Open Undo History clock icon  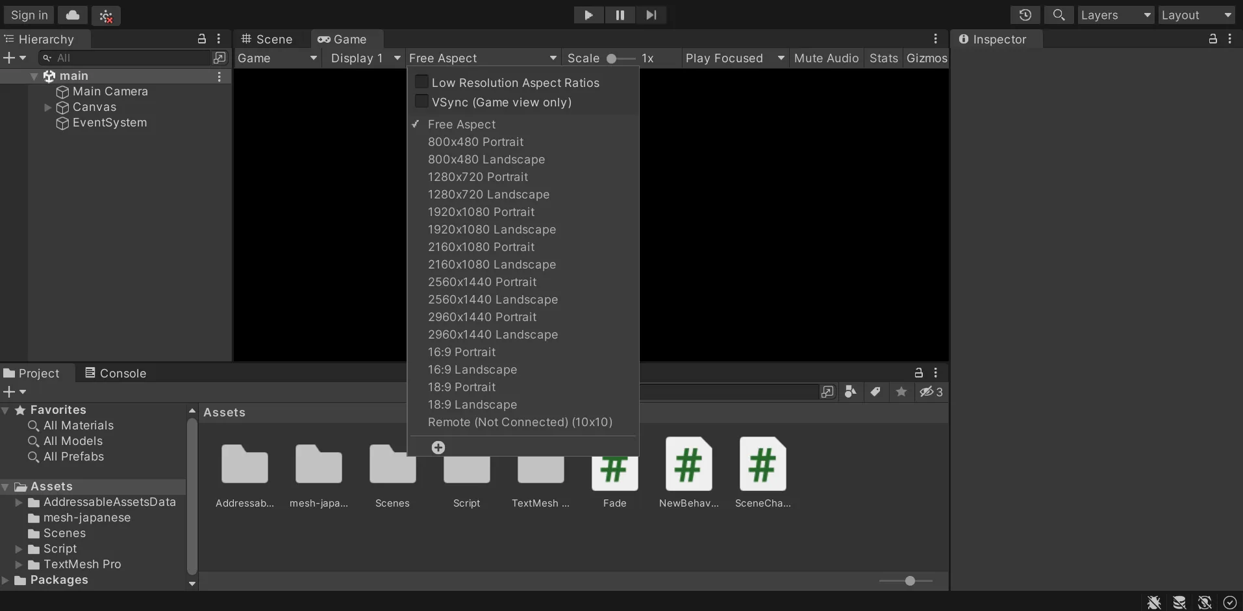pyautogui.click(x=1025, y=15)
